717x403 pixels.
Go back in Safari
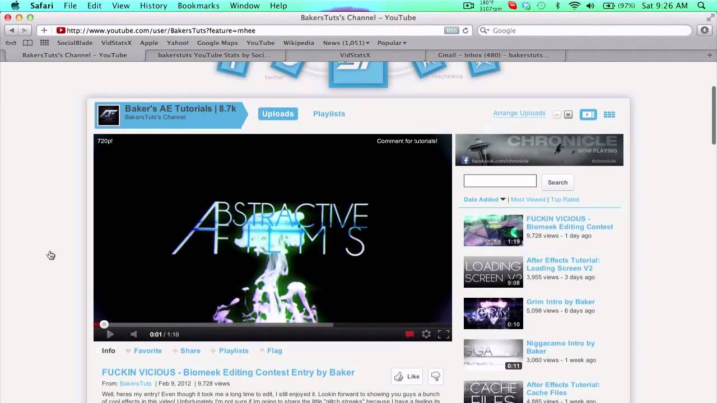[x=12, y=30]
